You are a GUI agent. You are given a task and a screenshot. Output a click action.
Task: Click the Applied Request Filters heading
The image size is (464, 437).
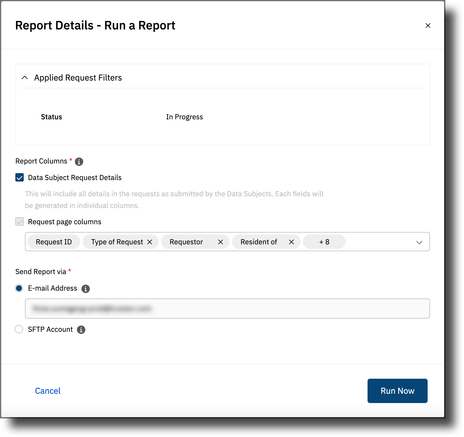[78, 78]
